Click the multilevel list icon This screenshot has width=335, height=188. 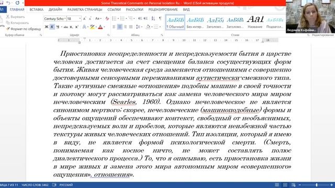(130, 19)
